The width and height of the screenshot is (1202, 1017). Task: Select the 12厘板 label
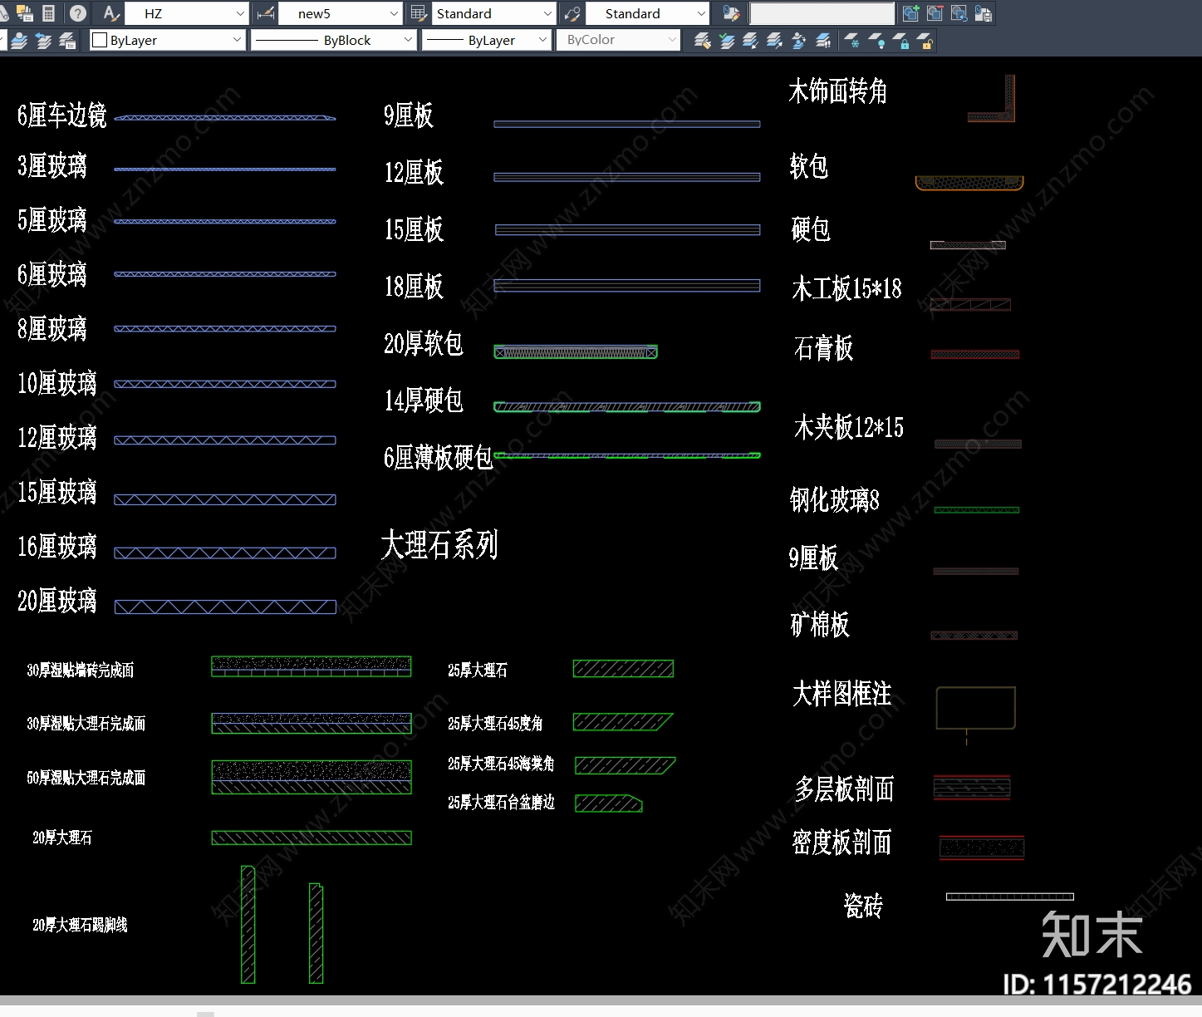pyautogui.click(x=414, y=172)
